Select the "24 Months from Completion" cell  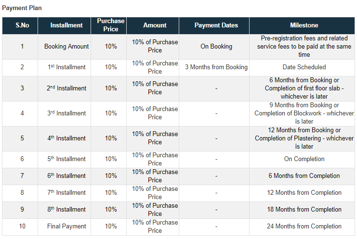coord(304,226)
